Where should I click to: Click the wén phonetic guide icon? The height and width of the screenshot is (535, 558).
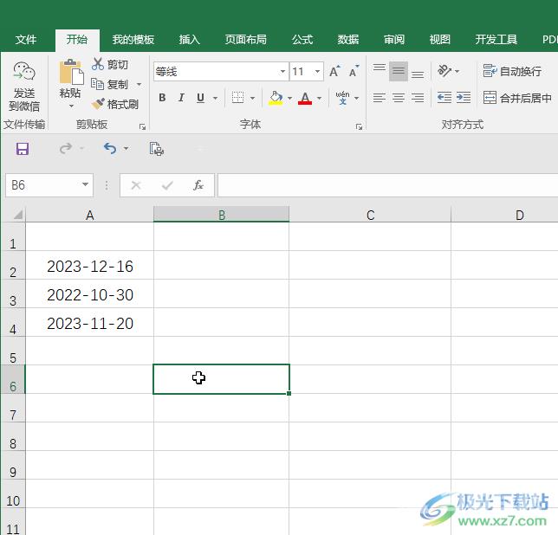tap(342, 98)
